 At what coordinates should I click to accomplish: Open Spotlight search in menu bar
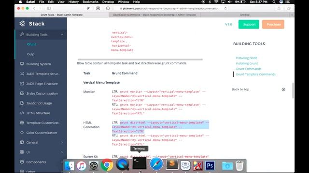(x=274, y=2)
